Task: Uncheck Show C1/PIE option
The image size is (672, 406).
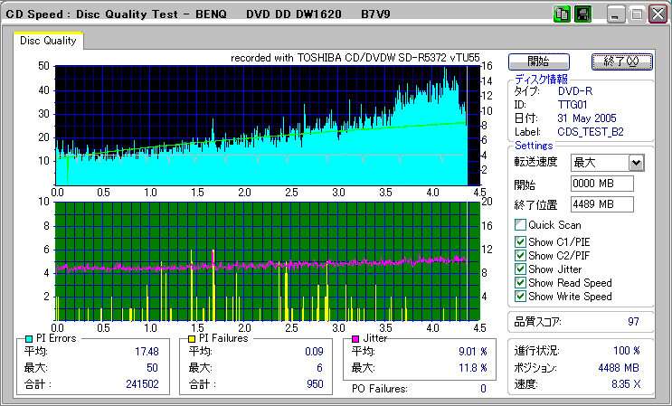Action: (x=520, y=241)
